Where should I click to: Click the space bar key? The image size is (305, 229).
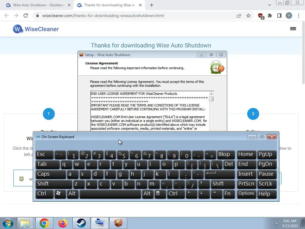coord(110,194)
